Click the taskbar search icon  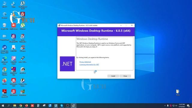[9, 106]
